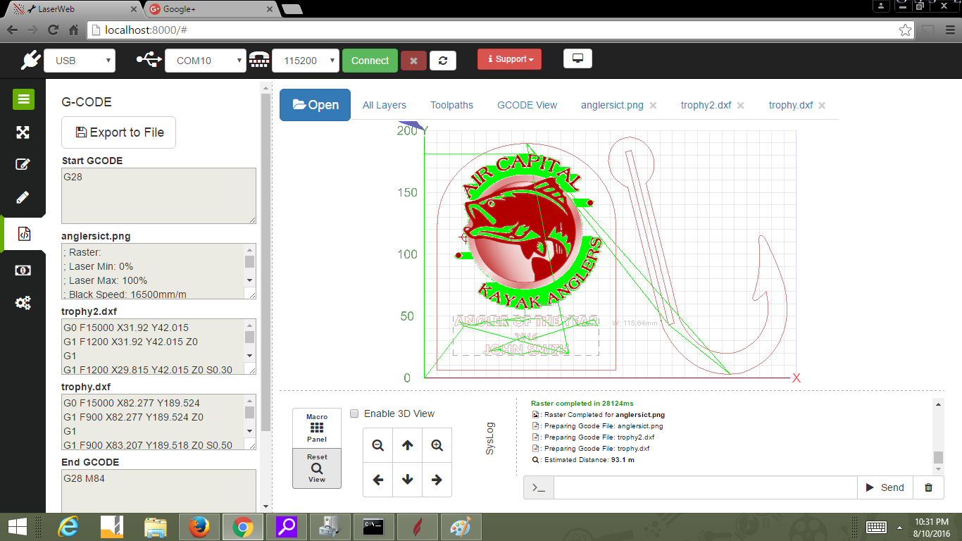Viewport: 962px width, 541px height.
Task: Click the browser home icon
Action: [73, 30]
